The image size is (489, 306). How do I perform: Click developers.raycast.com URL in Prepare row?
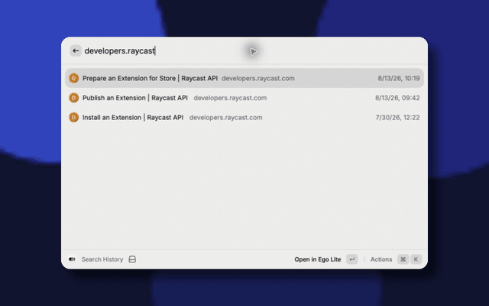[x=258, y=78]
